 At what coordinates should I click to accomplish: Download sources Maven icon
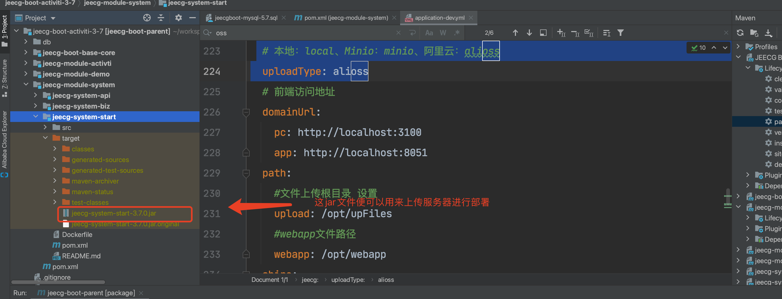[x=768, y=33]
